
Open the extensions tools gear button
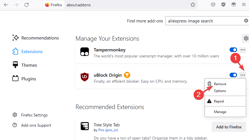tap(246, 38)
